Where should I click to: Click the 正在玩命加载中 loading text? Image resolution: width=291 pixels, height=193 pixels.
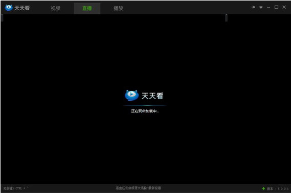click(x=145, y=111)
